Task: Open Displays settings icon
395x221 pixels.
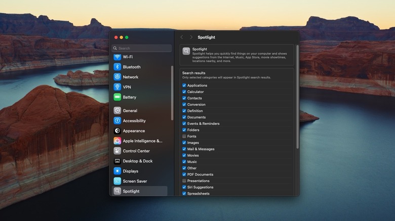Action: pos(117,171)
